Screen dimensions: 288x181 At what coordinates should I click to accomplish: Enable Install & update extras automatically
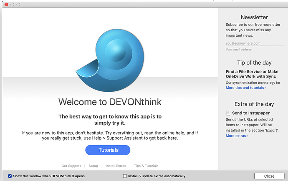pos(125,176)
